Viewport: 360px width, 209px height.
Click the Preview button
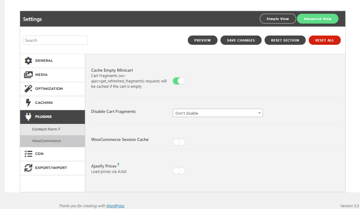[202, 40]
